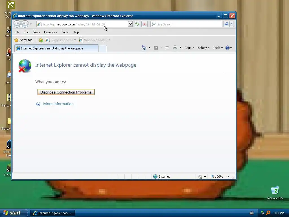Viewport: 289px width, 217px height.
Task: Open the Suggested Sites link
Action: 59,40
